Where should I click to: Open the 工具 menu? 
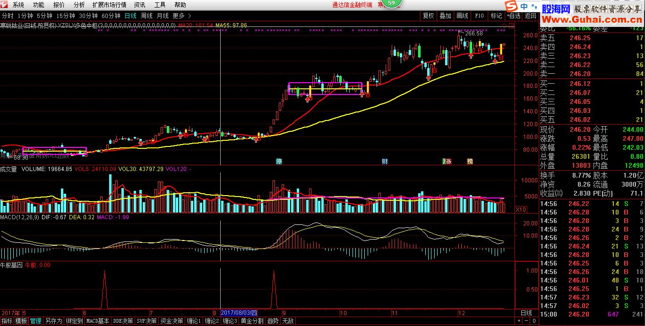click(160, 5)
